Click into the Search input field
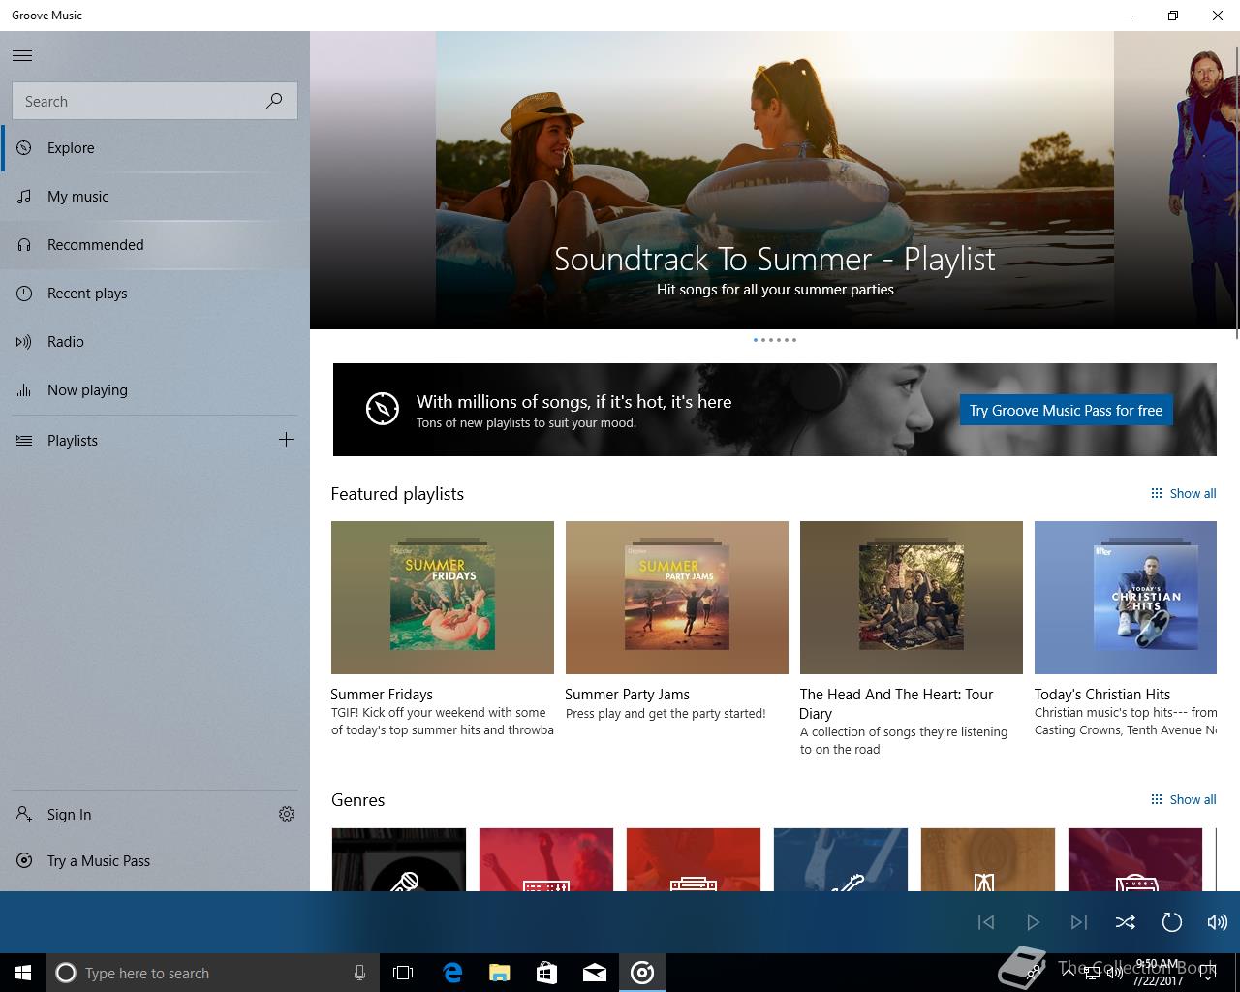Viewport: 1240px width, 992px height. pos(155,101)
